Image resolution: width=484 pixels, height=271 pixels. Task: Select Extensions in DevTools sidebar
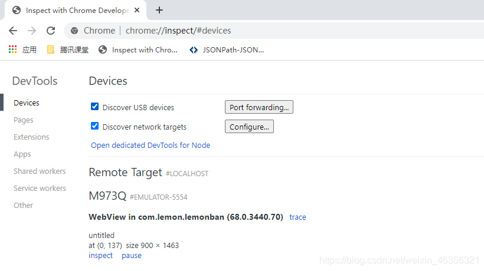[31, 137]
